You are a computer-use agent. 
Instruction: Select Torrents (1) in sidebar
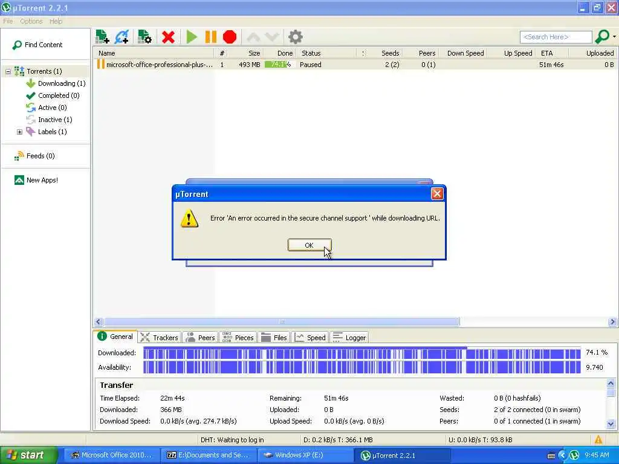(x=44, y=71)
